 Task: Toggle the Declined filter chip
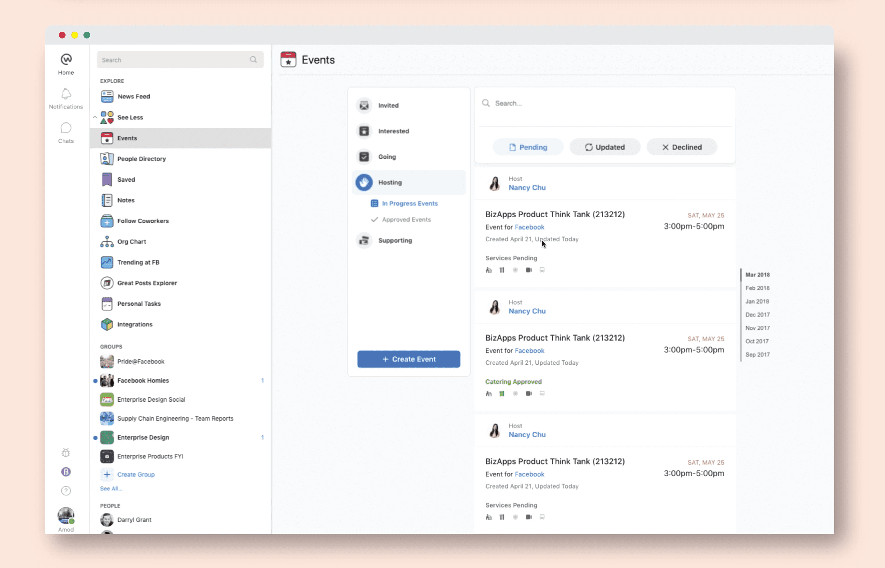(x=682, y=147)
